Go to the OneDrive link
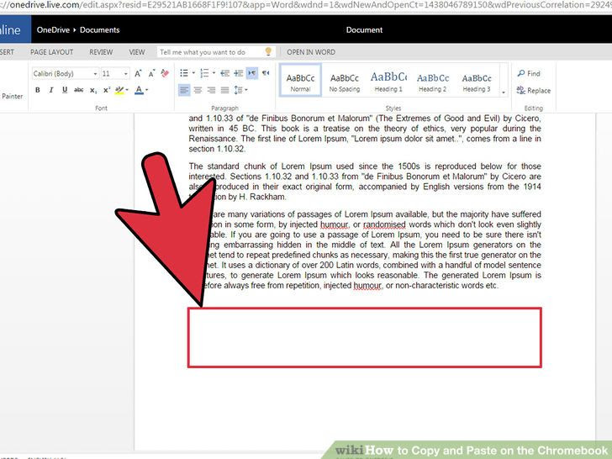The height and width of the screenshot is (459, 612). tap(53, 30)
